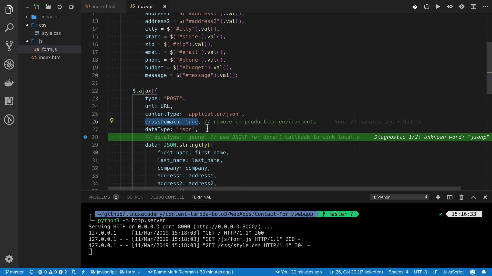Kill terminal with the trash icon
492x276 pixels.
[461, 197]
